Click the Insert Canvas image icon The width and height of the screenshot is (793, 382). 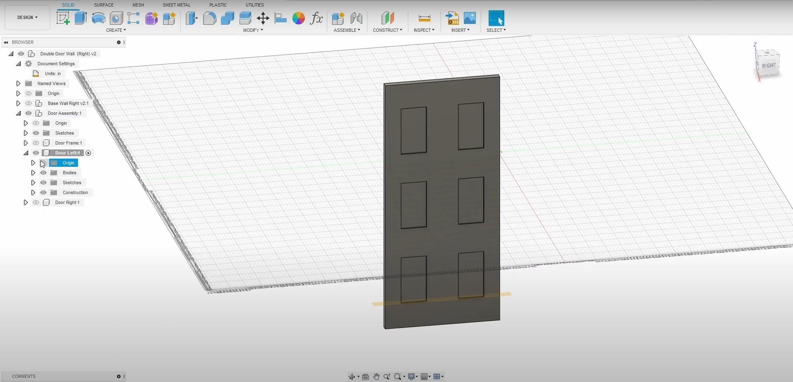tap(470, 18)
